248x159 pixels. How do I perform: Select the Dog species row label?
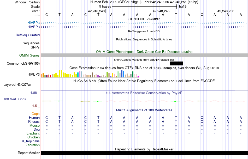[37, 130]
